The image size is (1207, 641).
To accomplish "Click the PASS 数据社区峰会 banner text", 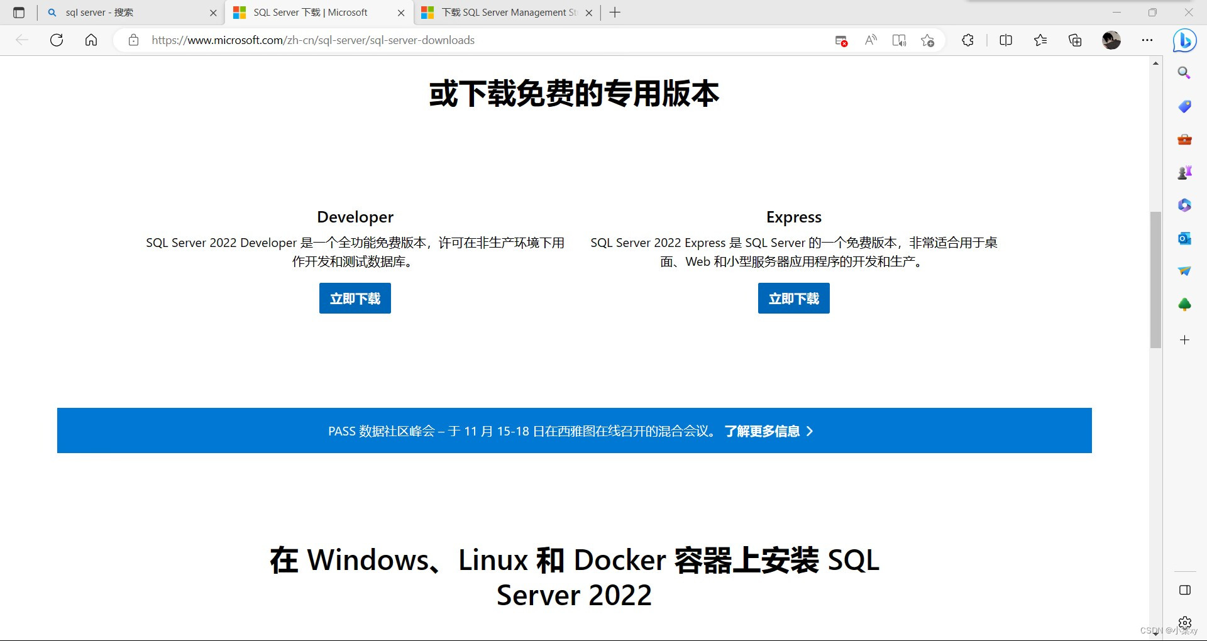I will (522, 431).
